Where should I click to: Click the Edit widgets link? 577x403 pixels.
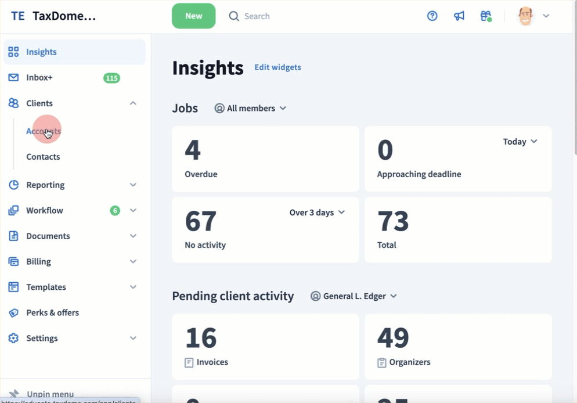pos(277,67)
